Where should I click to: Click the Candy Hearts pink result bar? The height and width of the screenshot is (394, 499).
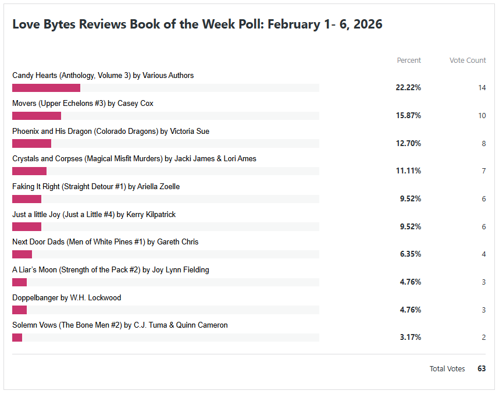coord(46,88)
